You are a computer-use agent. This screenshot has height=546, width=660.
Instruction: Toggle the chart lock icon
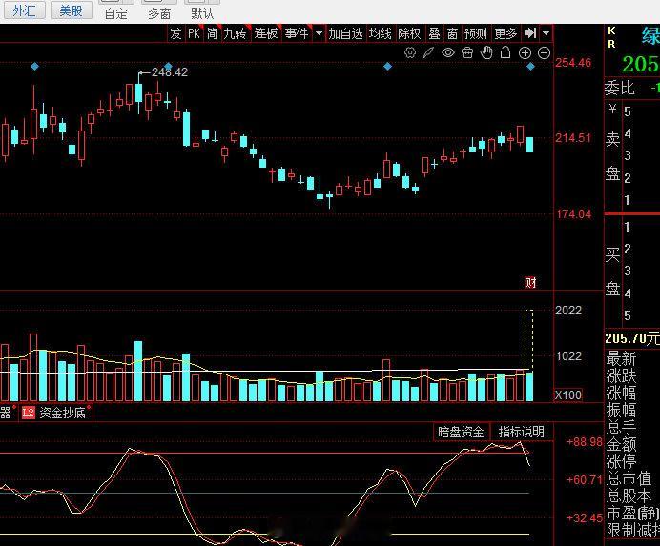click(x=505, y=53)
